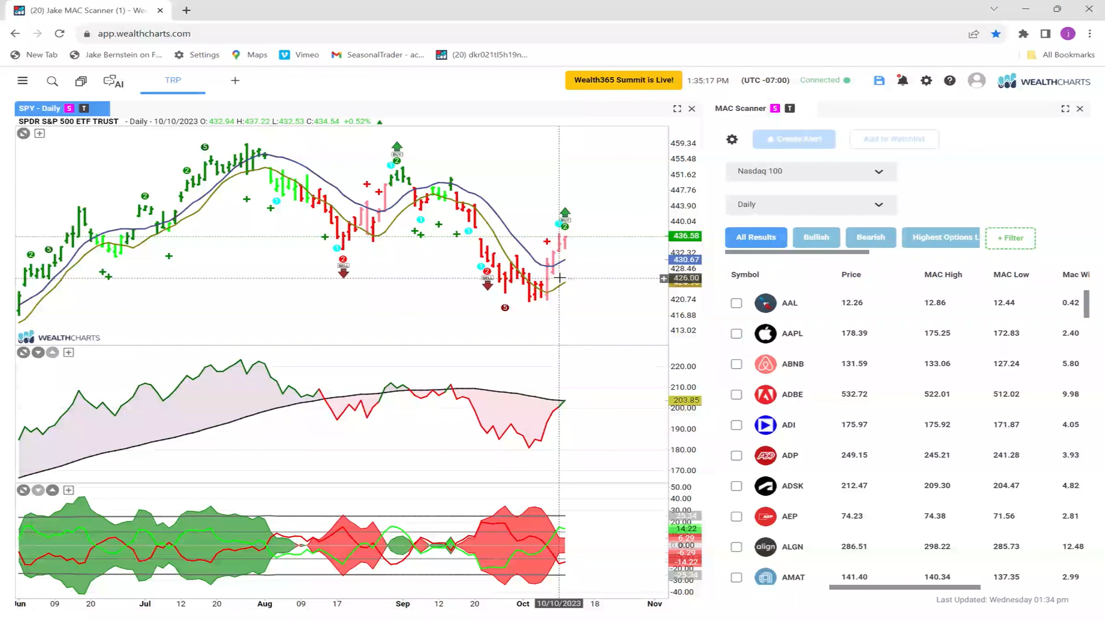Move bottom pane up arrow
Viewport: 1105px width, 621px height.
click(x=52, y=490)
